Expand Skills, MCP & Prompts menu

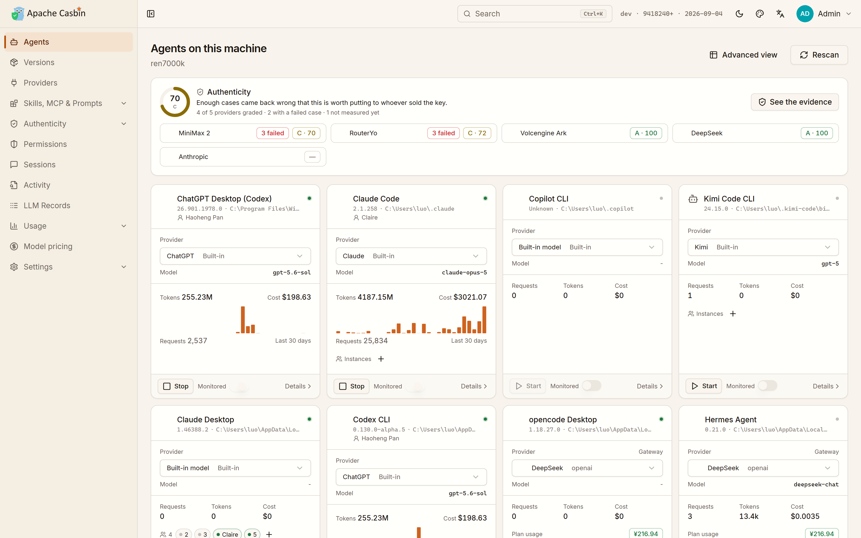(68, 103)
